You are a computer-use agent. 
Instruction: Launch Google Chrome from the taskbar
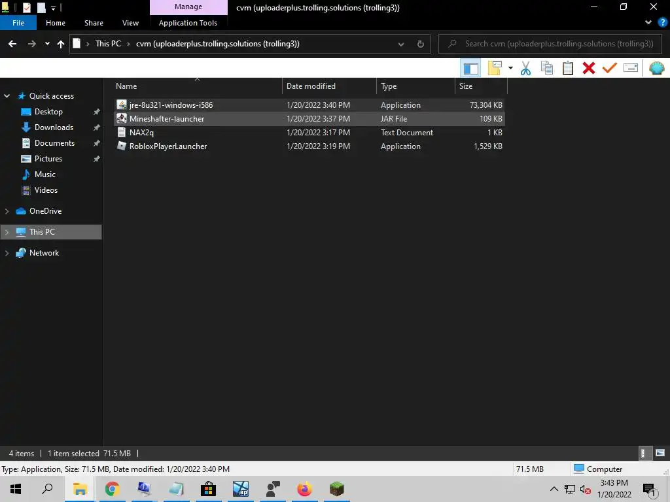click(112, 489)
